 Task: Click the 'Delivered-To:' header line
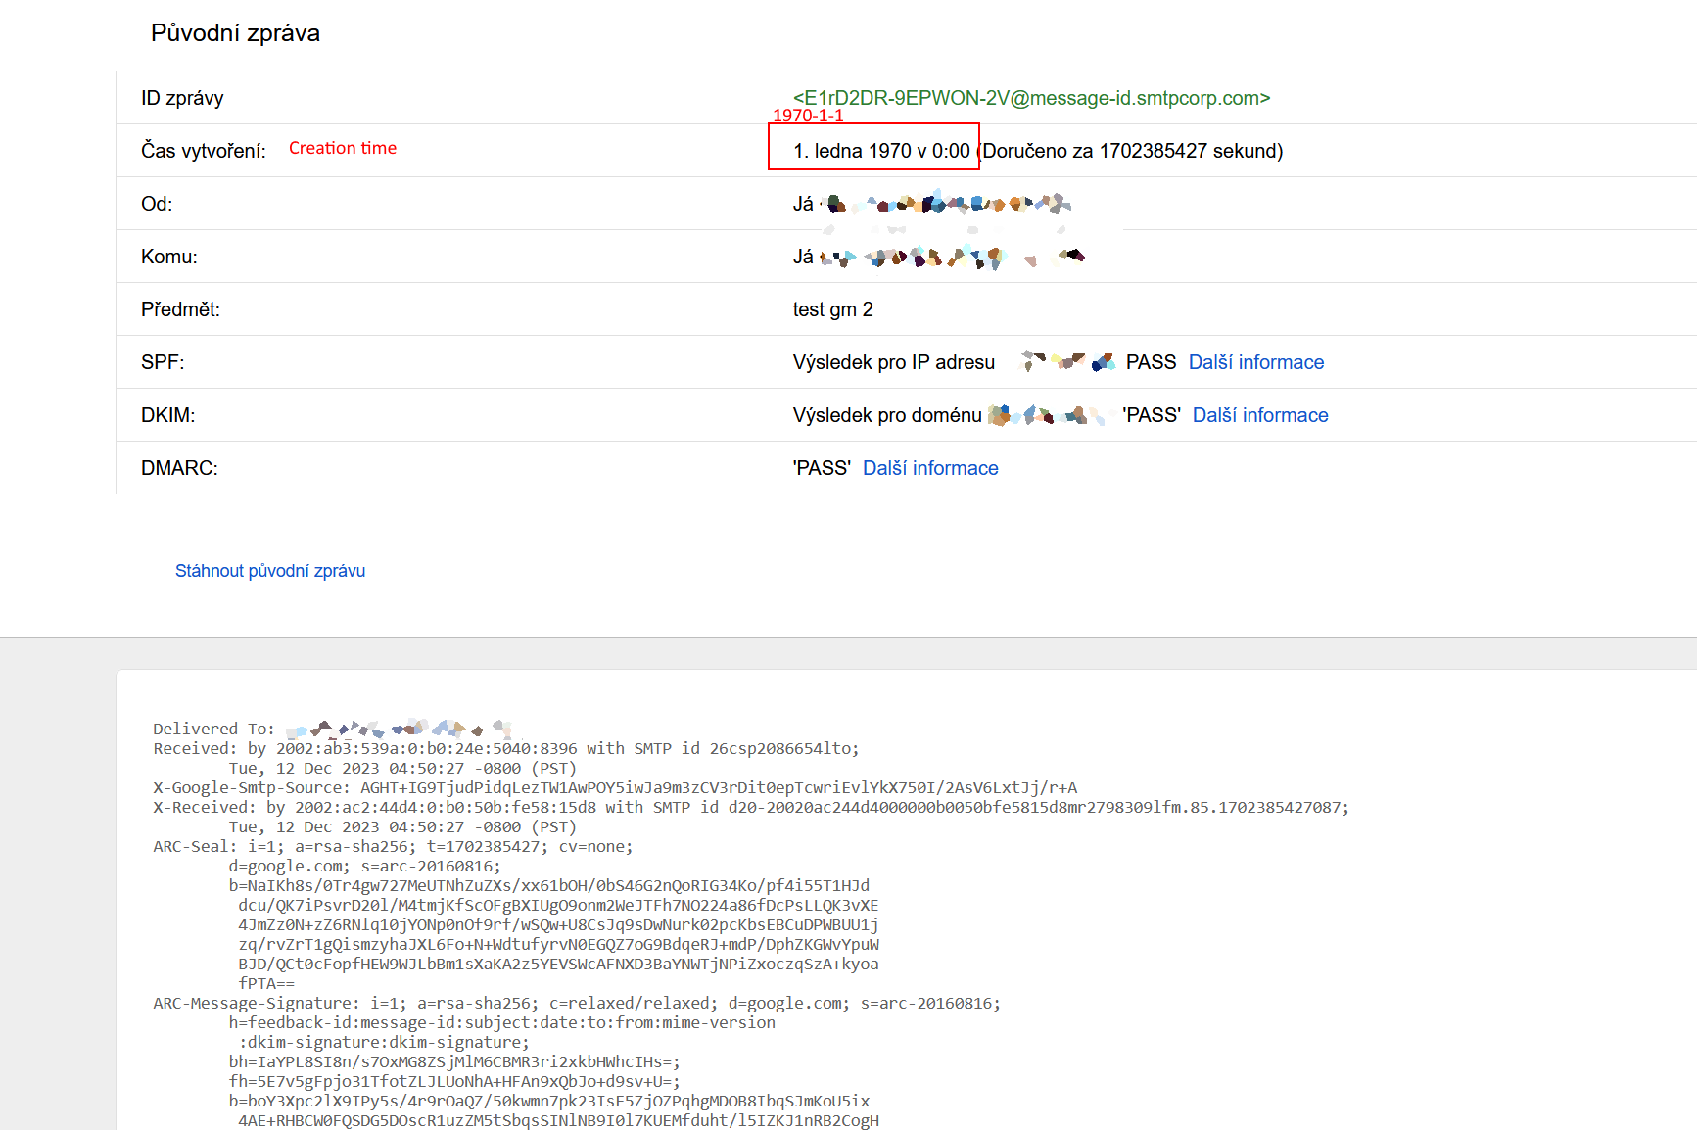pos(213,729)
